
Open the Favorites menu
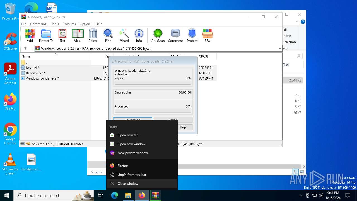(69, 24)
